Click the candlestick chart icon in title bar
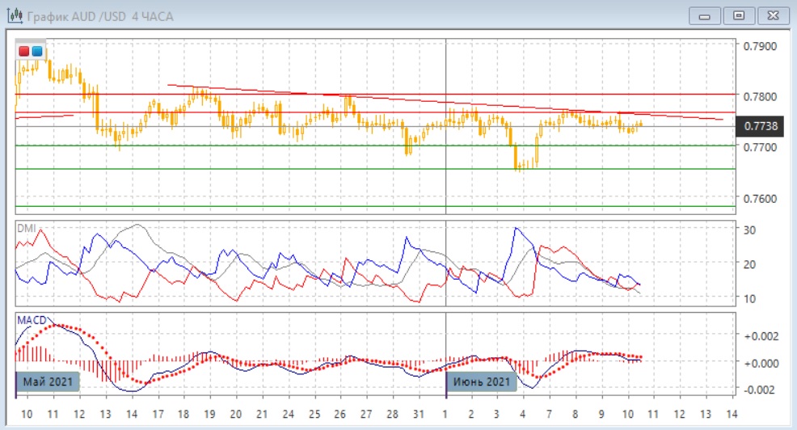The height and width of the screenshot is (430, 797). click(15, 16)
